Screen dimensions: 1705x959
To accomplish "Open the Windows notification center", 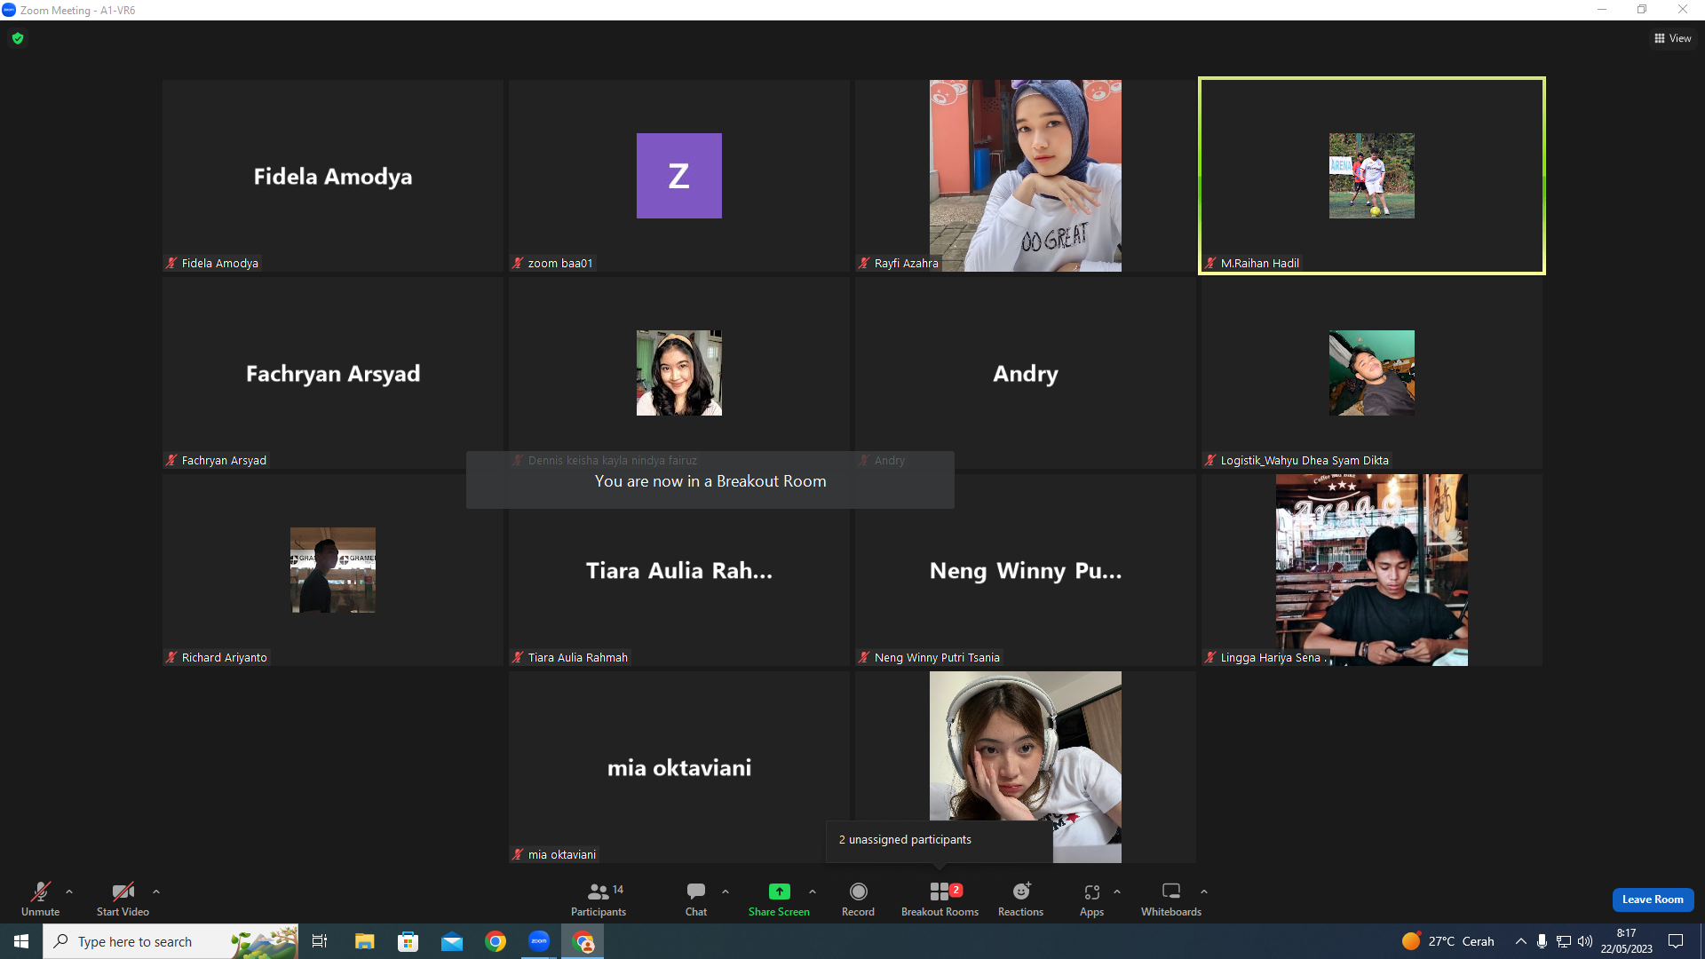I will click(1677, 941).
